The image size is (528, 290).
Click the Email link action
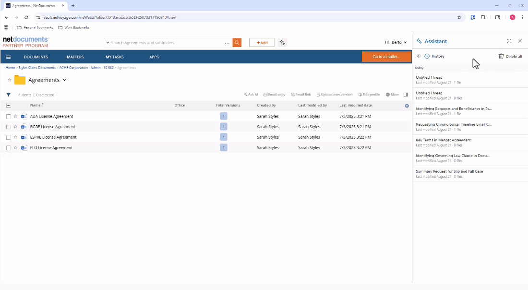(x=300, y=95)
